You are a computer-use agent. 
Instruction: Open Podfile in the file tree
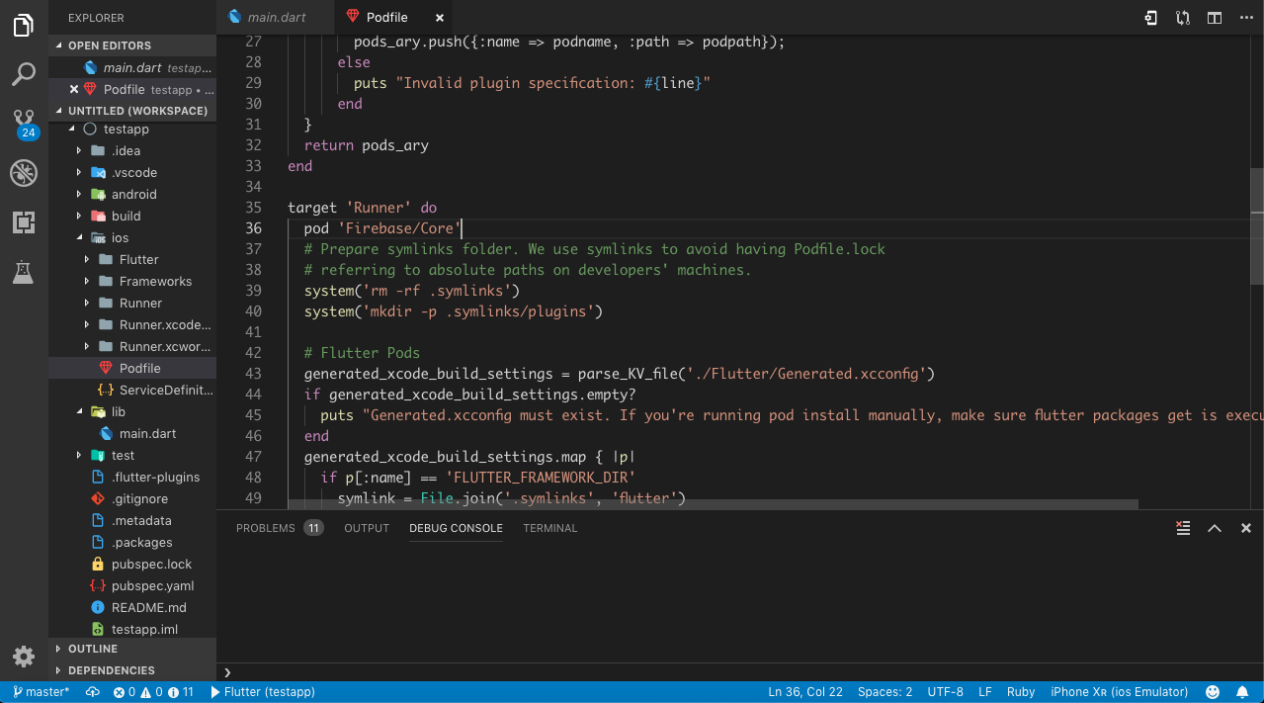132,369
